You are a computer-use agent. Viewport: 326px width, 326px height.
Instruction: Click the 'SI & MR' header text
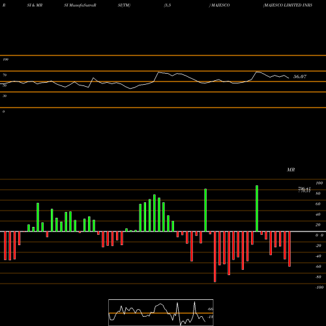tap(35, 5)
